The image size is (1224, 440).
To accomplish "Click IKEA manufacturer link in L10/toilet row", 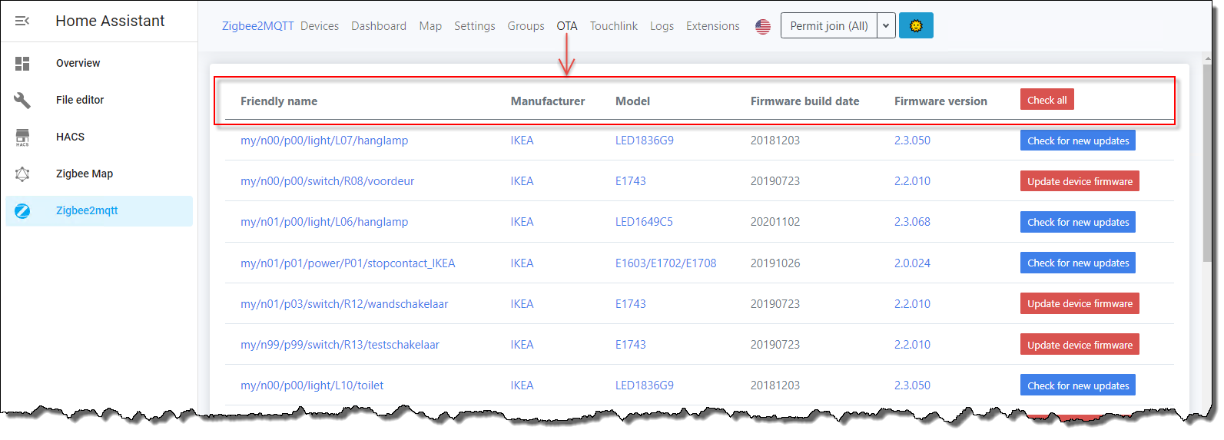I will tap(522, 385).
